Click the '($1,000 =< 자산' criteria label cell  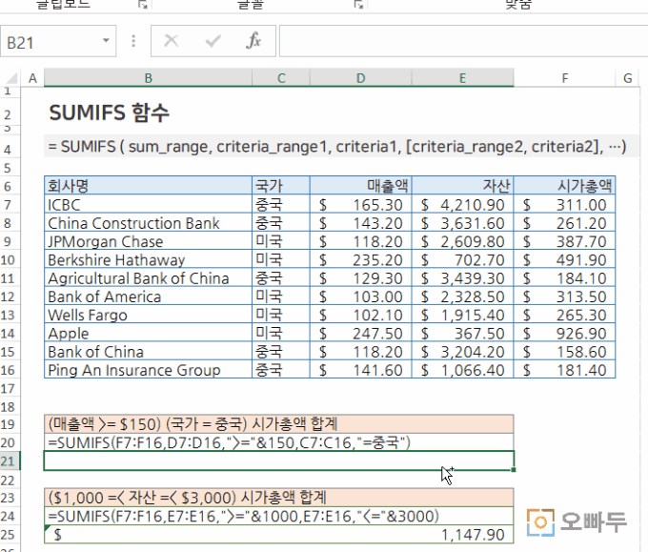point(279,498)
